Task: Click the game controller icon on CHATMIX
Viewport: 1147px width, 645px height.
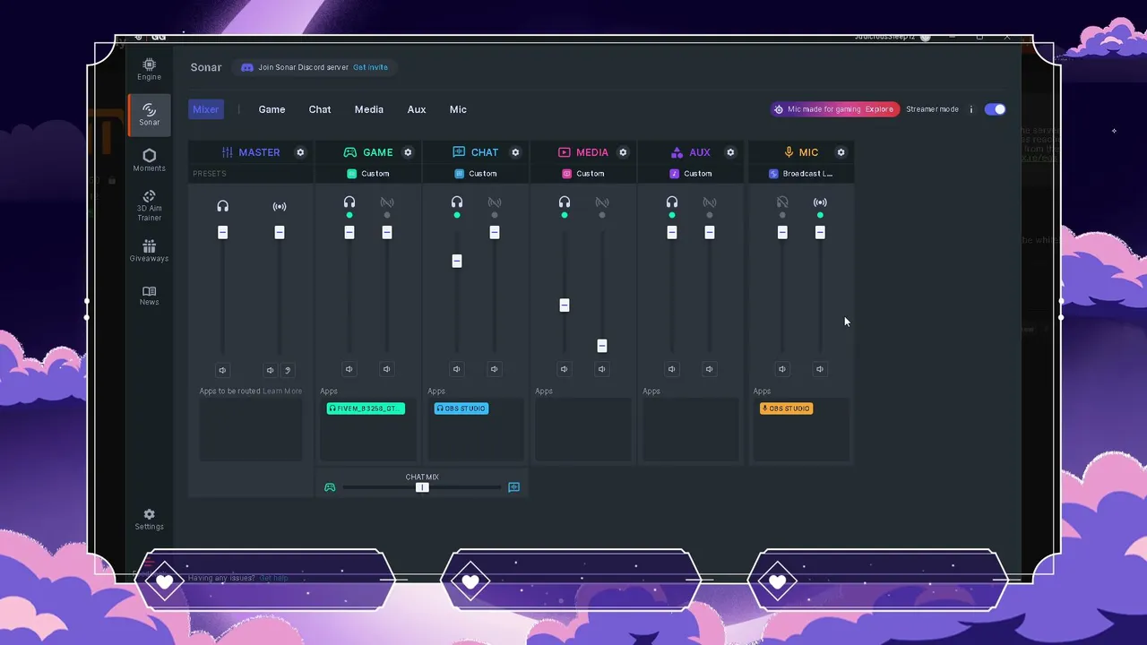Action: point(330,487)
